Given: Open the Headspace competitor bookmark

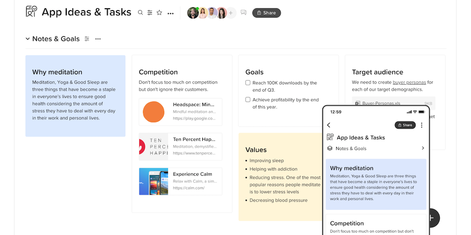Looking at the screenshot, I should [180, 112].
